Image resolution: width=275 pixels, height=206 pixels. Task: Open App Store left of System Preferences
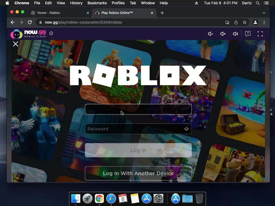147,199
